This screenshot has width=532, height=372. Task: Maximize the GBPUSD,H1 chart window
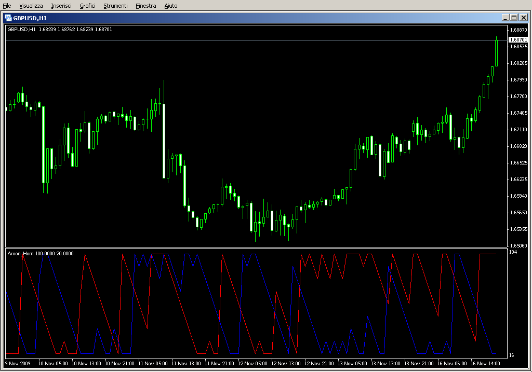(514, 18)
